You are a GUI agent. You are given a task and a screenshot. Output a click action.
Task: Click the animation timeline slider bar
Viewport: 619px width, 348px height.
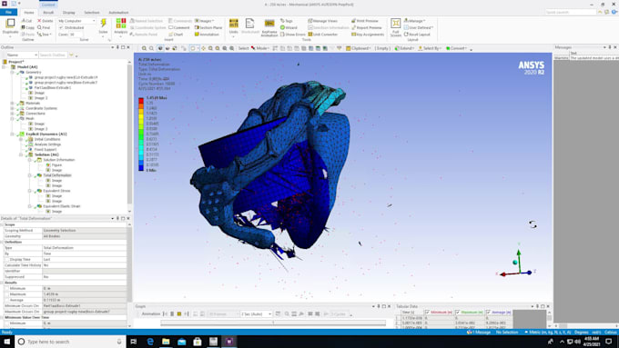pos(273,323)
